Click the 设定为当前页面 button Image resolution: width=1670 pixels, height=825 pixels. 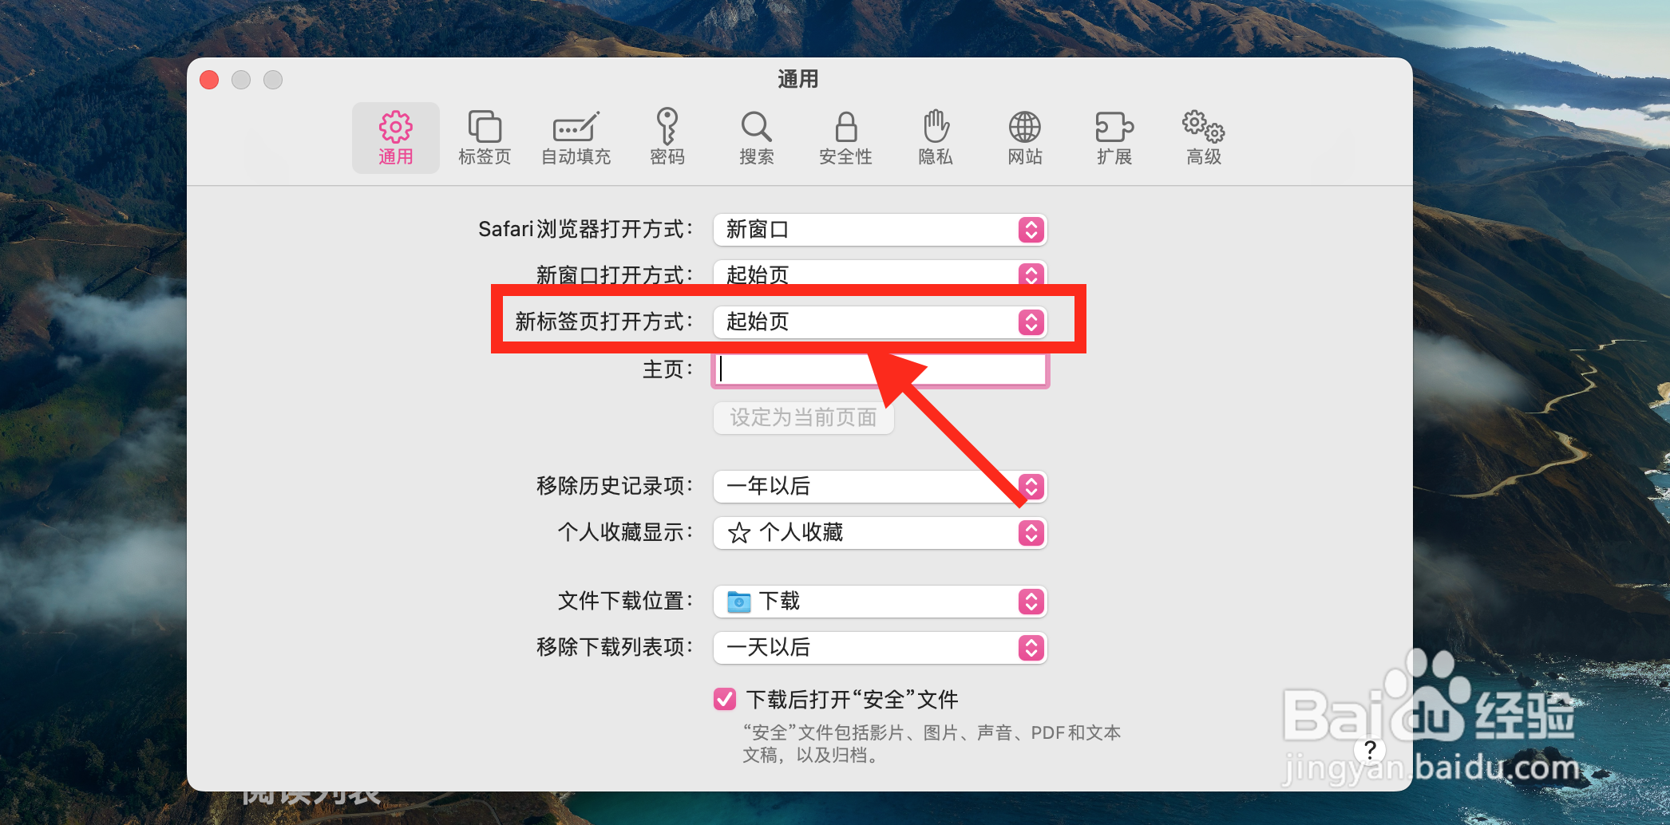[x=803, y=417]
